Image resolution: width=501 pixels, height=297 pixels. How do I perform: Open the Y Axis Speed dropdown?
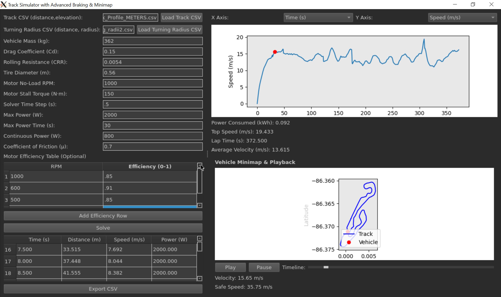pos(462,17)
